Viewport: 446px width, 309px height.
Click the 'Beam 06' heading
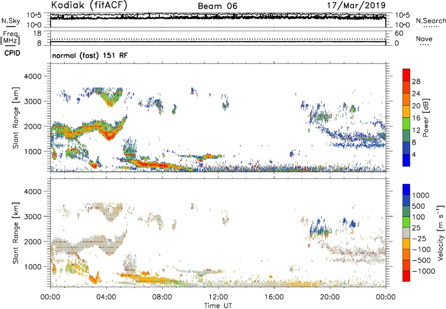[x=217, y=6]
